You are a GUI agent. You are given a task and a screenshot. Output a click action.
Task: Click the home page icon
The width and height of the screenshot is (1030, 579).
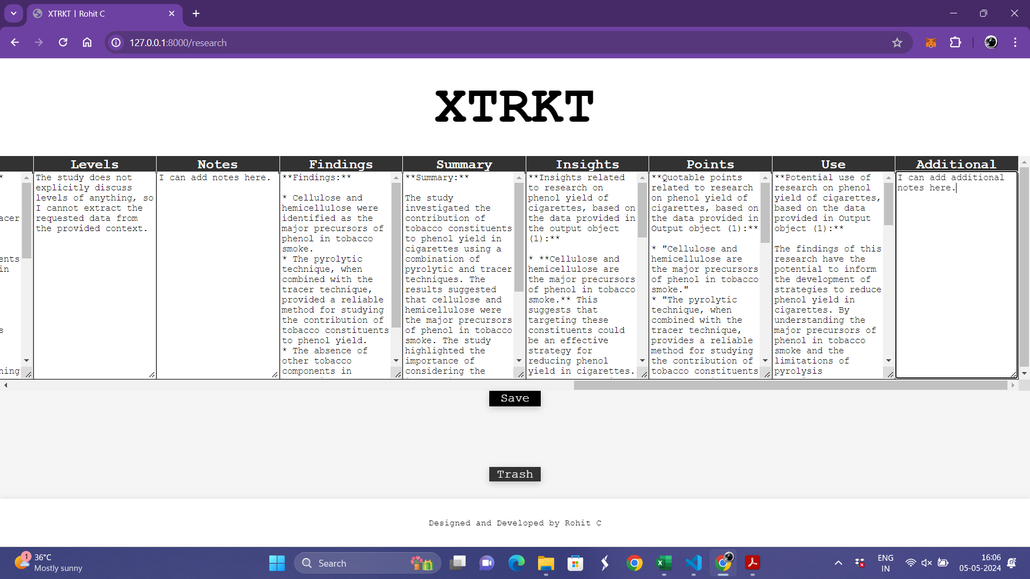tap(87, 42)
